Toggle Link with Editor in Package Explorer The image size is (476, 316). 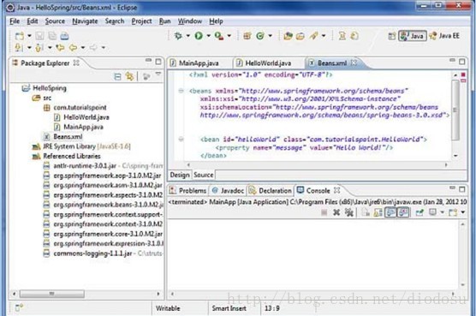130,76
